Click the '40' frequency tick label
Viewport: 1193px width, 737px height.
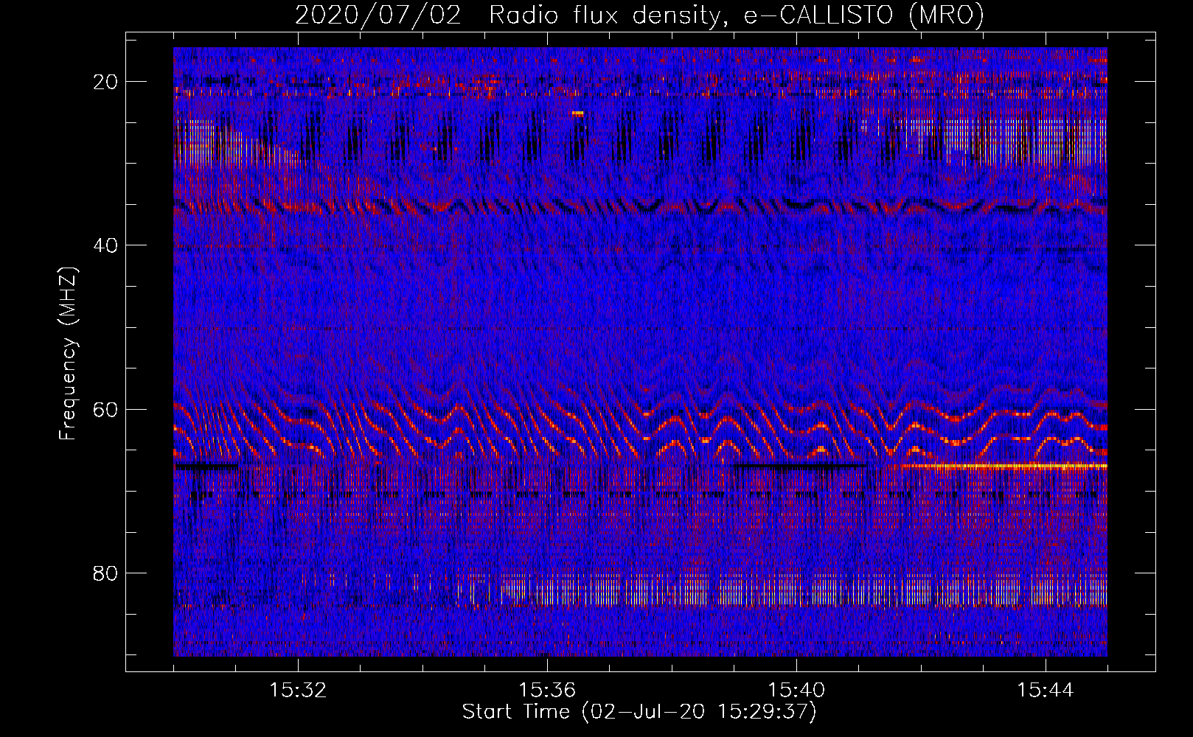106,245
